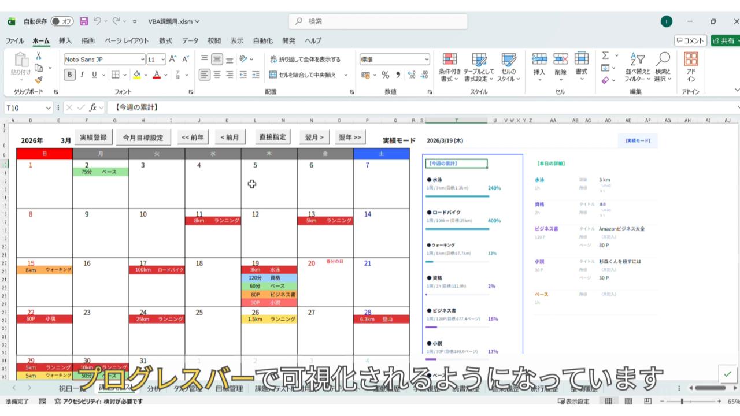Click the yellow fill color swatch

click(x=137, y=75)
